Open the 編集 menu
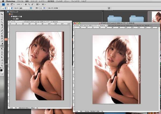This screenshot has height=114, width=161. [27, 1]
